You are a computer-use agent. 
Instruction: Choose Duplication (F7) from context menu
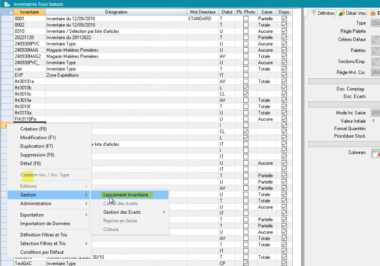(36, 146)
